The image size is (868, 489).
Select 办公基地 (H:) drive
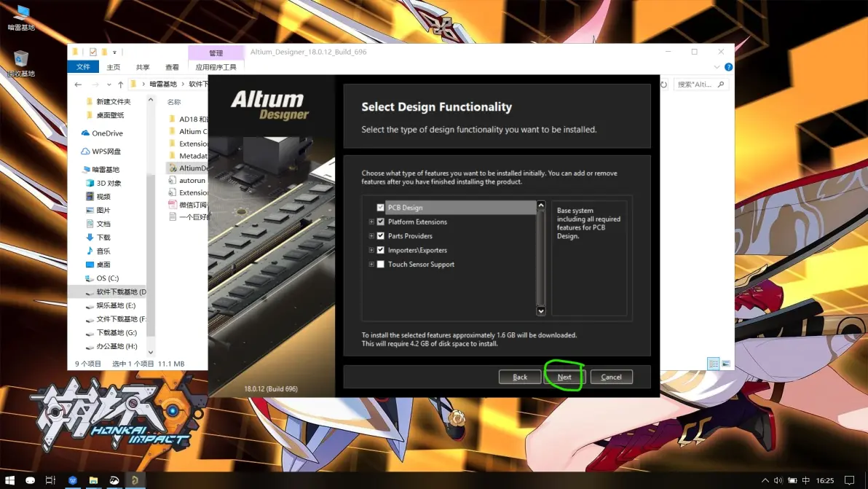[111, 346]
